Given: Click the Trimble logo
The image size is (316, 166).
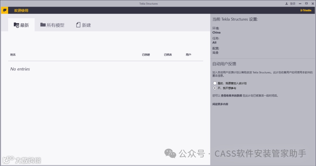Looking at the screenshot, I should (x=306, y=10).
